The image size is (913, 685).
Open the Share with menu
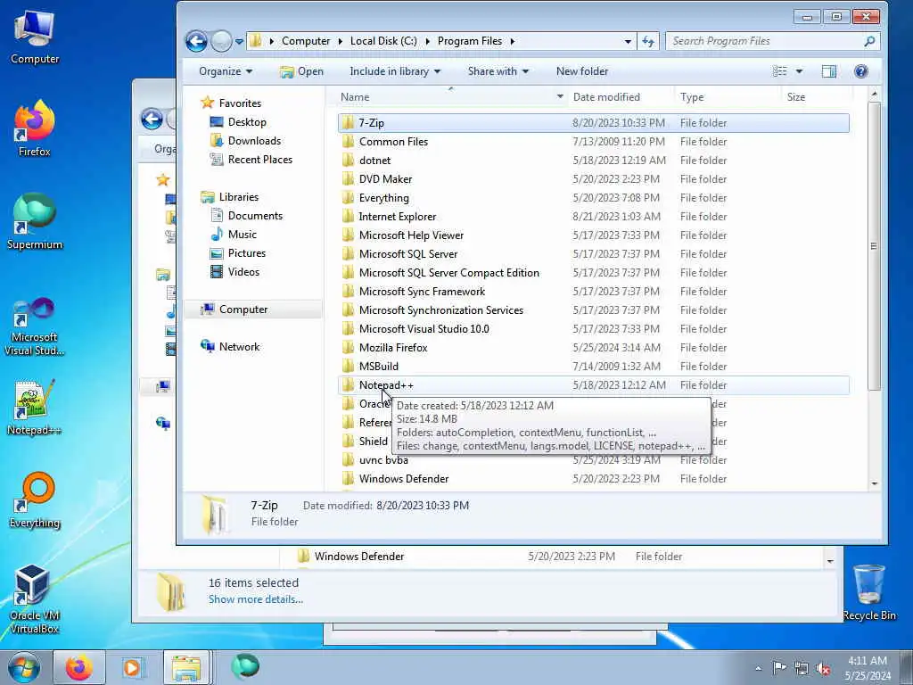(x=498, y=71)
